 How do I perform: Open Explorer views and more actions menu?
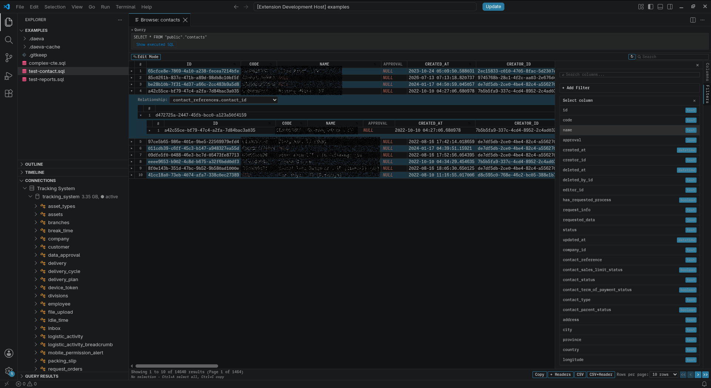click(120, 20)
